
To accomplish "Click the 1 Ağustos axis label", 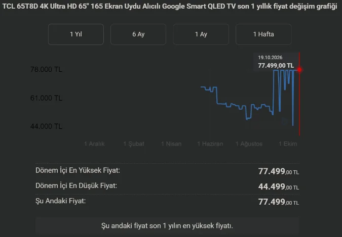I will [249, 144].
